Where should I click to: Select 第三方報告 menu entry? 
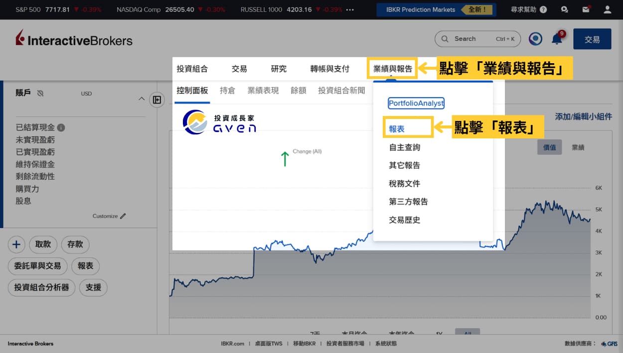pos(408,202)
